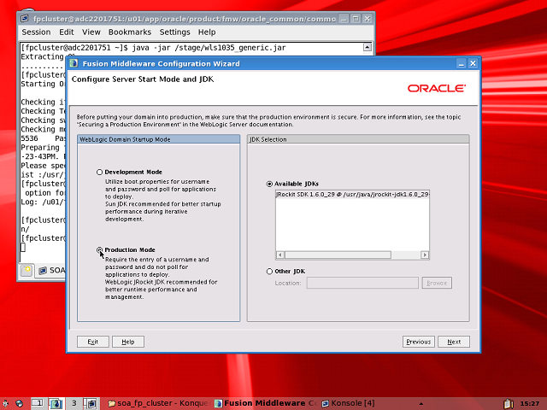Click Configuration Wizard title bar icon
The image size is (547, 410).
[74, 63]
